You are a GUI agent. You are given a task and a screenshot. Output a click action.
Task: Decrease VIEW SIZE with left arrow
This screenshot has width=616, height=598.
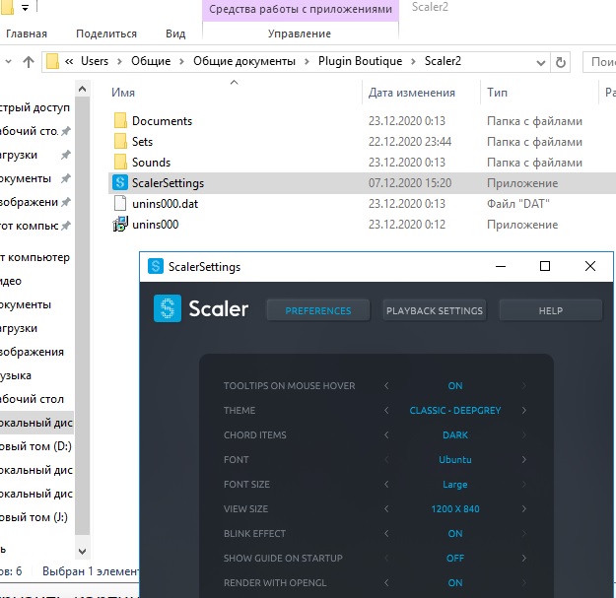pyautogui.click(x=386, y=509)
